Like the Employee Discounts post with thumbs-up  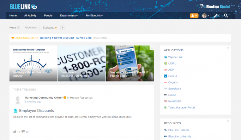click(x=15, y=131)
